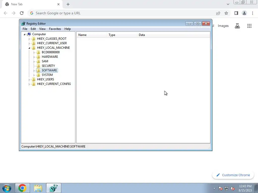Click the taskbar clock showing 12:43 PM
This screenshot has height=193, width=258.
coord(245,188)
